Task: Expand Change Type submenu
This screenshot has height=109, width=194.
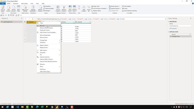Action: 49,40
